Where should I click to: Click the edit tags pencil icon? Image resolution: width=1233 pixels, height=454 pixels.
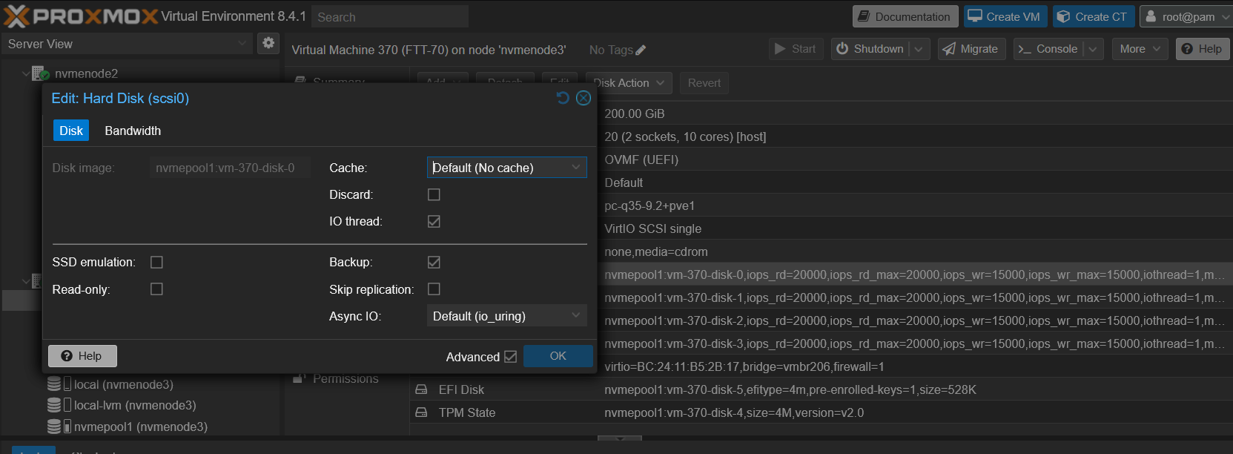(641, 50)
